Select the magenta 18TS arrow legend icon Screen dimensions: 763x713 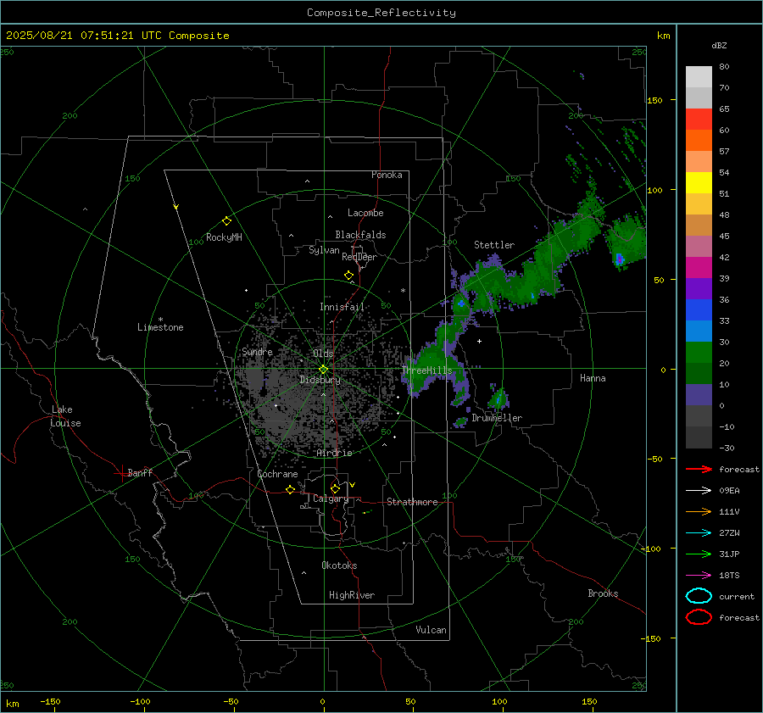[699, 576]
